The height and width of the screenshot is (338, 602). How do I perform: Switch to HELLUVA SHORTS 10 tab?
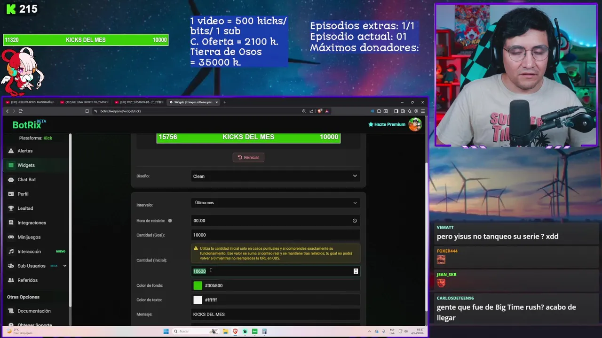(85, 102)
